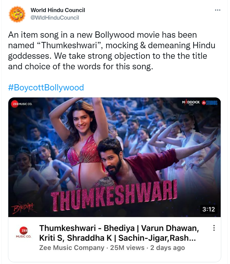230x264 pixels.
Task: Open the tweet's three-dot options menu
Action: tap(217, 10)
